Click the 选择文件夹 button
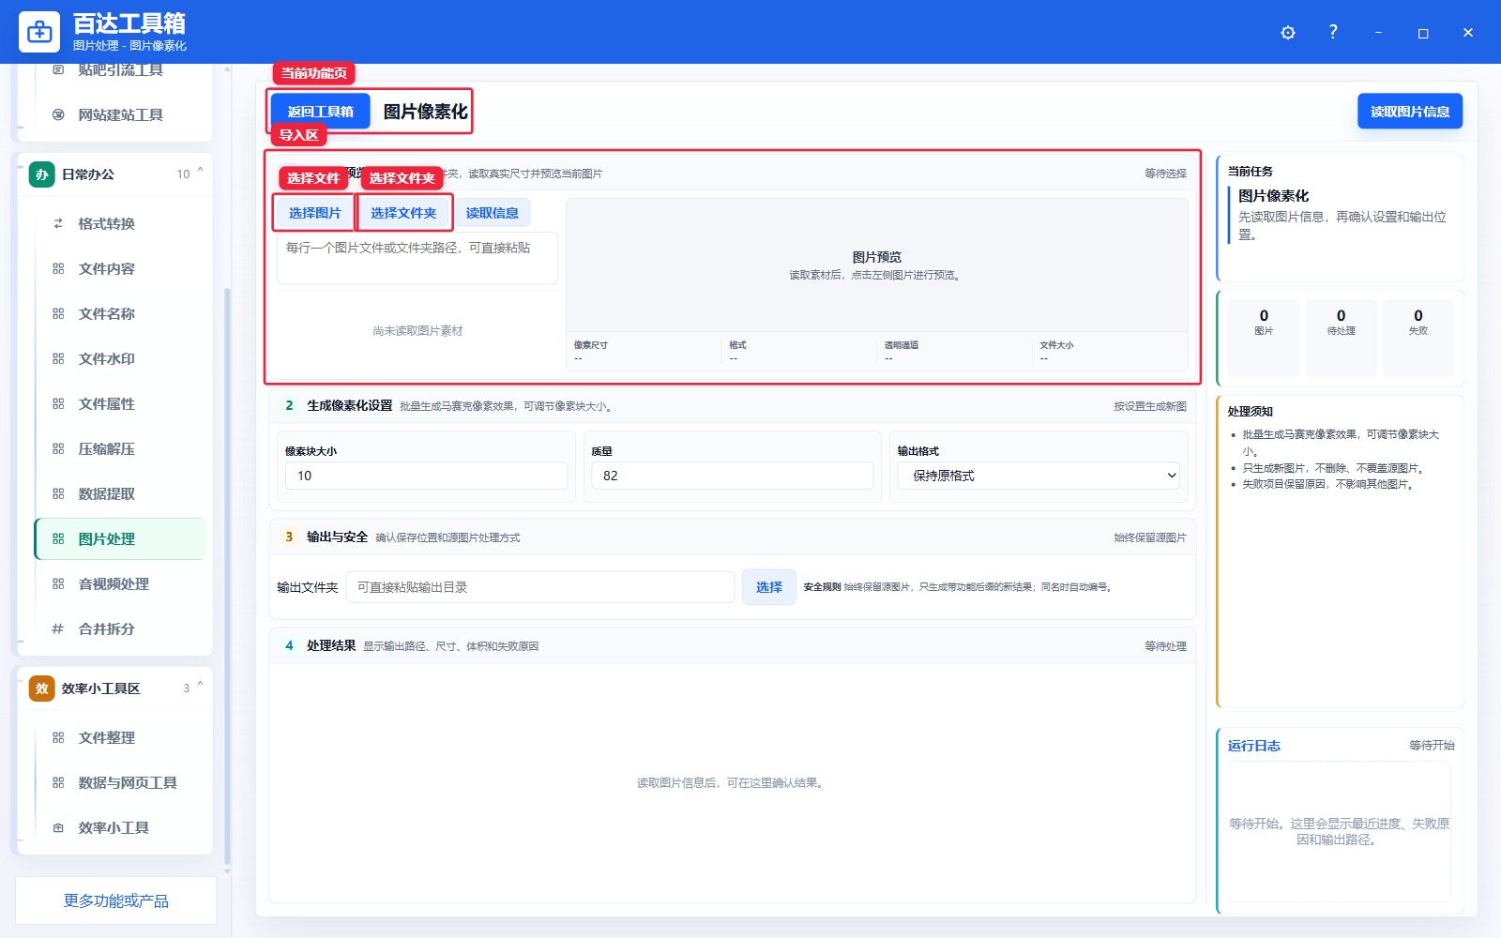The width and height of the screenshot is (1501, 938). [x=403, y=213]
